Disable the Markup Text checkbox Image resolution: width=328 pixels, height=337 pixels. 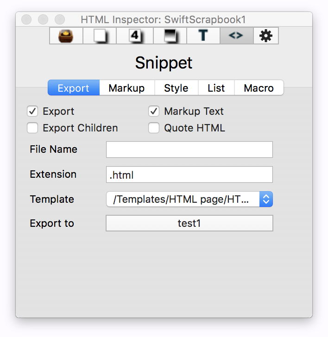tap(154, 112)
